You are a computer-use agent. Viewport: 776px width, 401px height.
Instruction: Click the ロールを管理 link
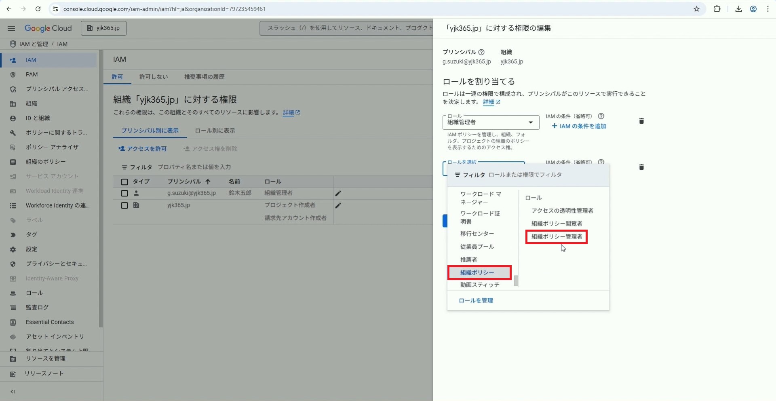point(476,300)
